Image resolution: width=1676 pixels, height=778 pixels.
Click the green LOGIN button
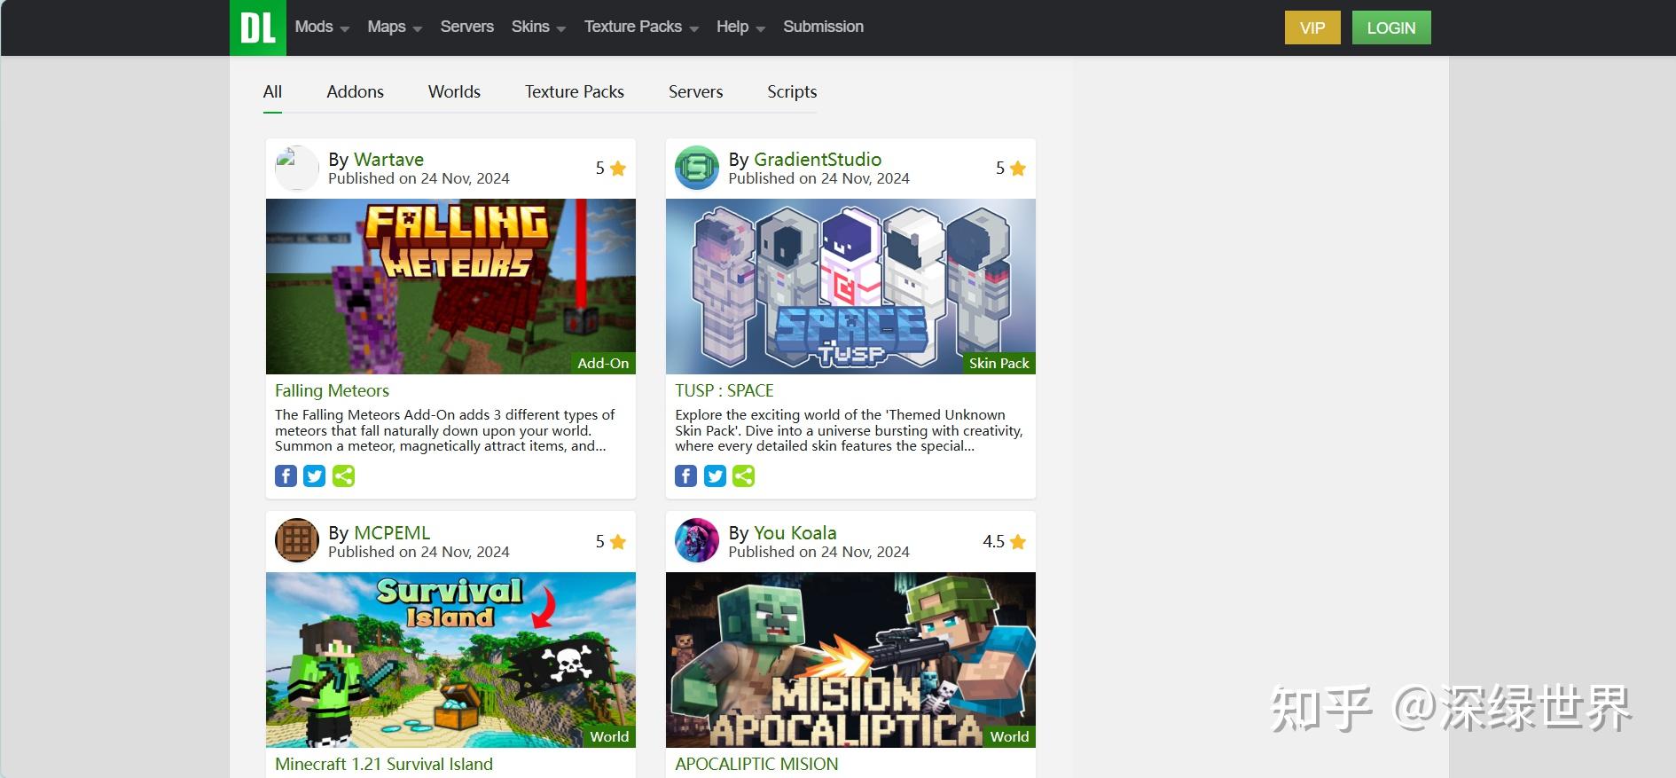[x=1390, y=28]
